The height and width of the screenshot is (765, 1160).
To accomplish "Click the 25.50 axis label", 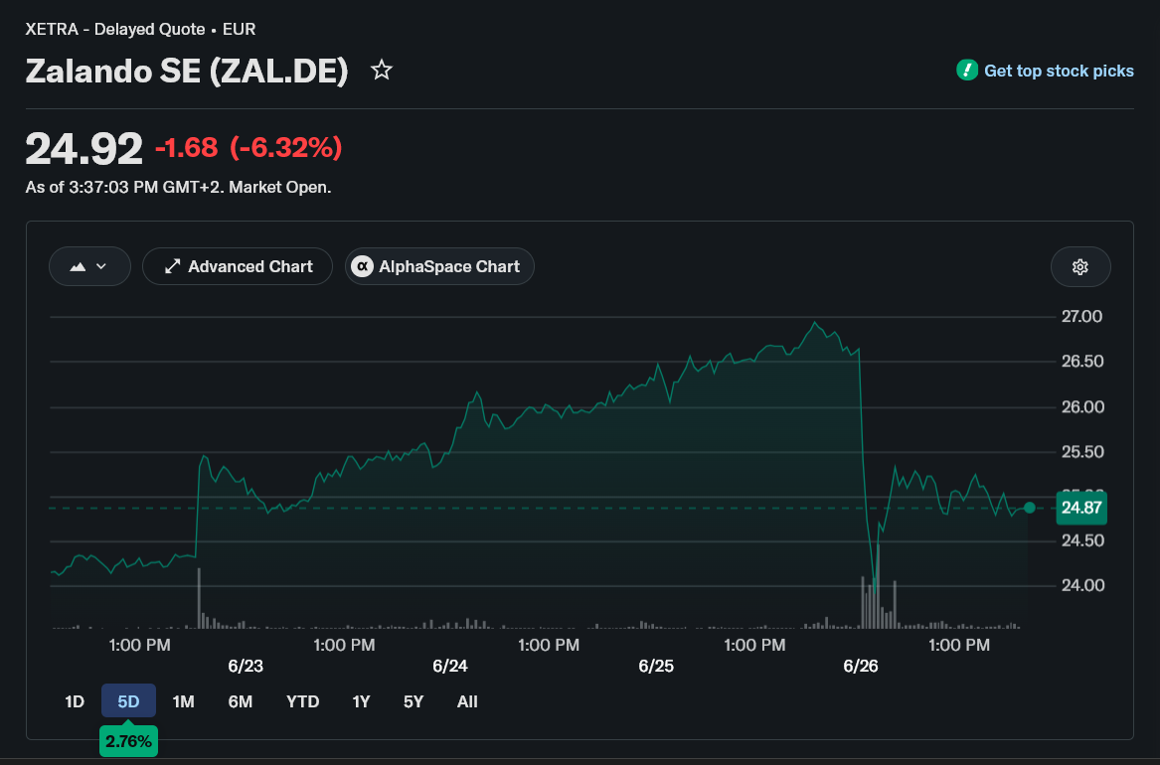I will 1082,452.
